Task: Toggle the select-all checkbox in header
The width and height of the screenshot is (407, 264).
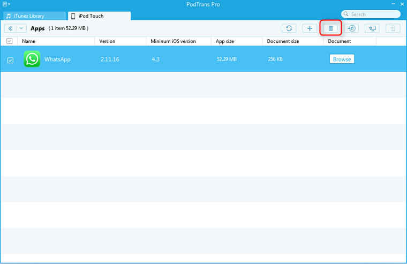Action: (10, 41)
